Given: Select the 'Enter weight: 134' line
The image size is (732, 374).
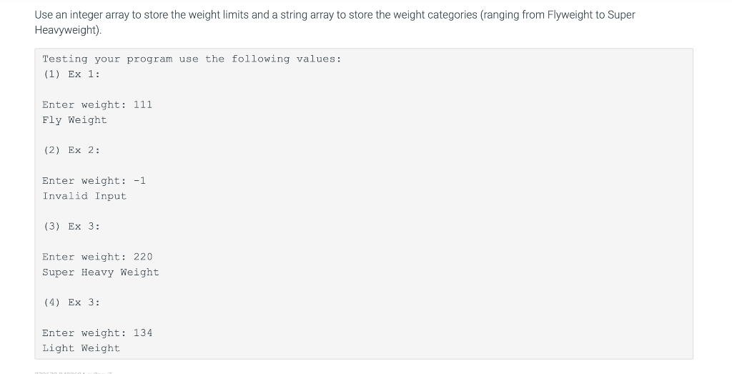Looking at the screenshot, I should click(x=97, y=333).
